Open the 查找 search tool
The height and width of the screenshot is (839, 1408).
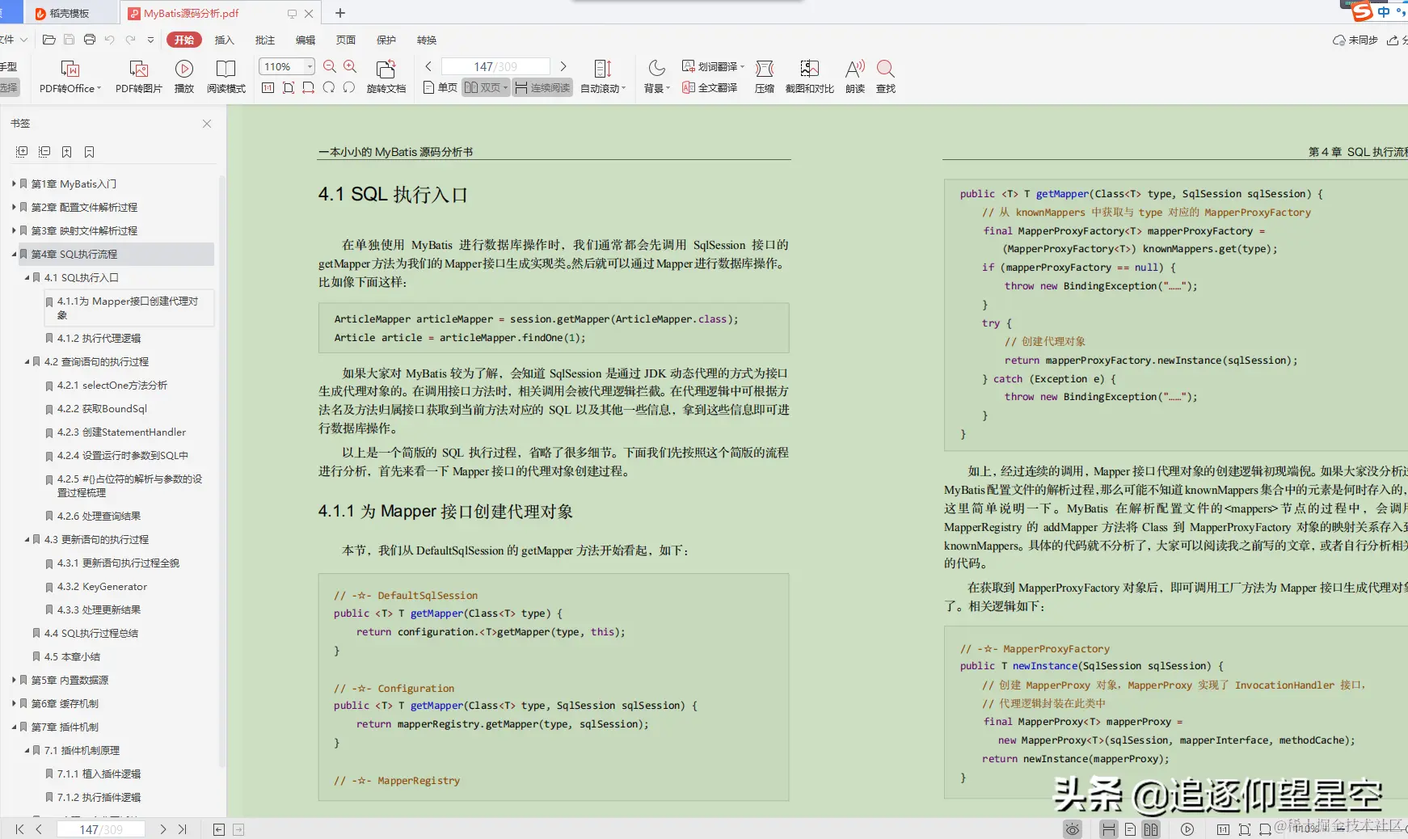point(886,77)
